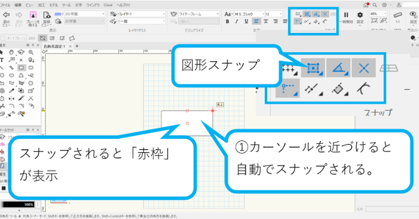The width and height of the screenshot is (419, 219).
Task: Click the fit to page area icon
Action: tap(374, 20)
